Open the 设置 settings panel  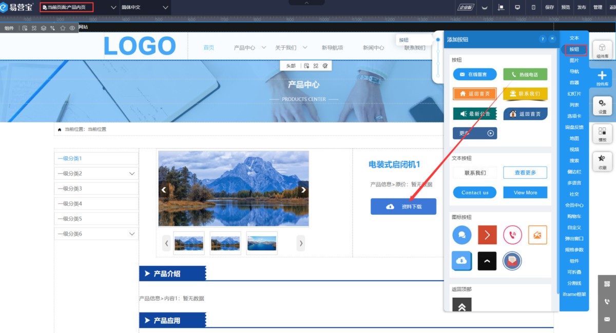pos(602,106)
